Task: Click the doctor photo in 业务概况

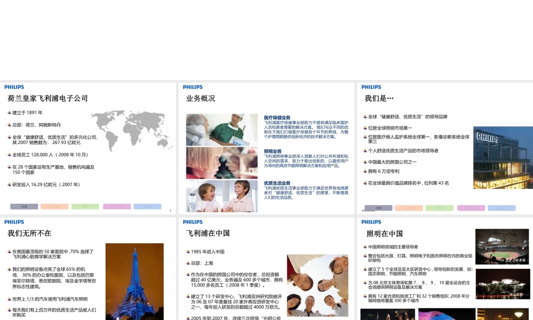Action: [222, 130]
